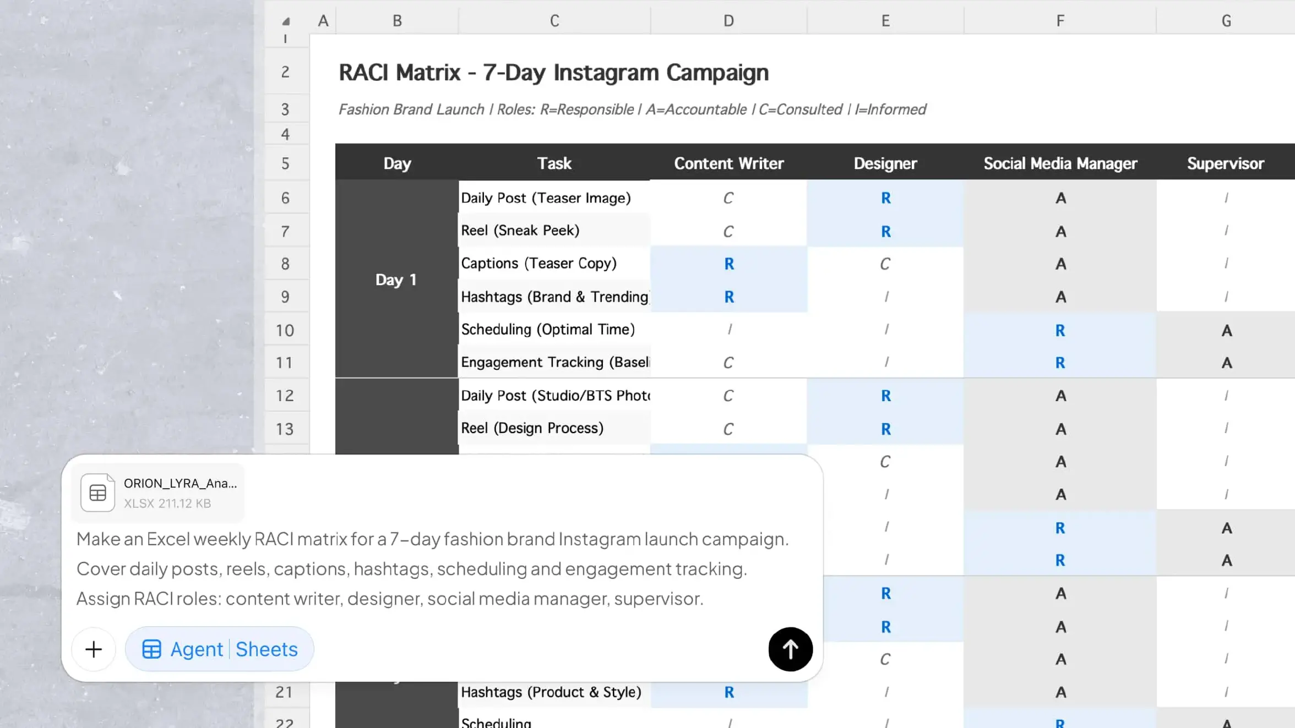Click the Day header cell
Viewport: 1295px width, 728px height.
[397, 163]
